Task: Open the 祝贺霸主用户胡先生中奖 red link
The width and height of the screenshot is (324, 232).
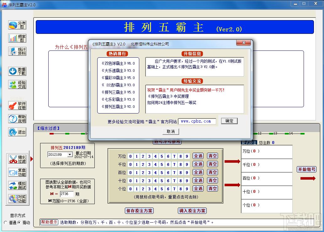Action: (x=186, y=90)
